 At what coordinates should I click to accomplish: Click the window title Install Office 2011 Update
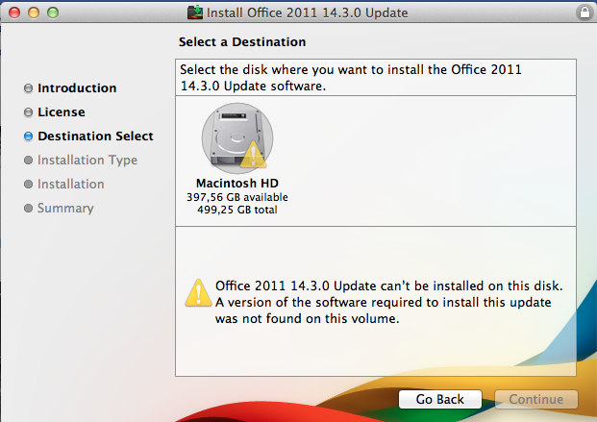point(308,12)
